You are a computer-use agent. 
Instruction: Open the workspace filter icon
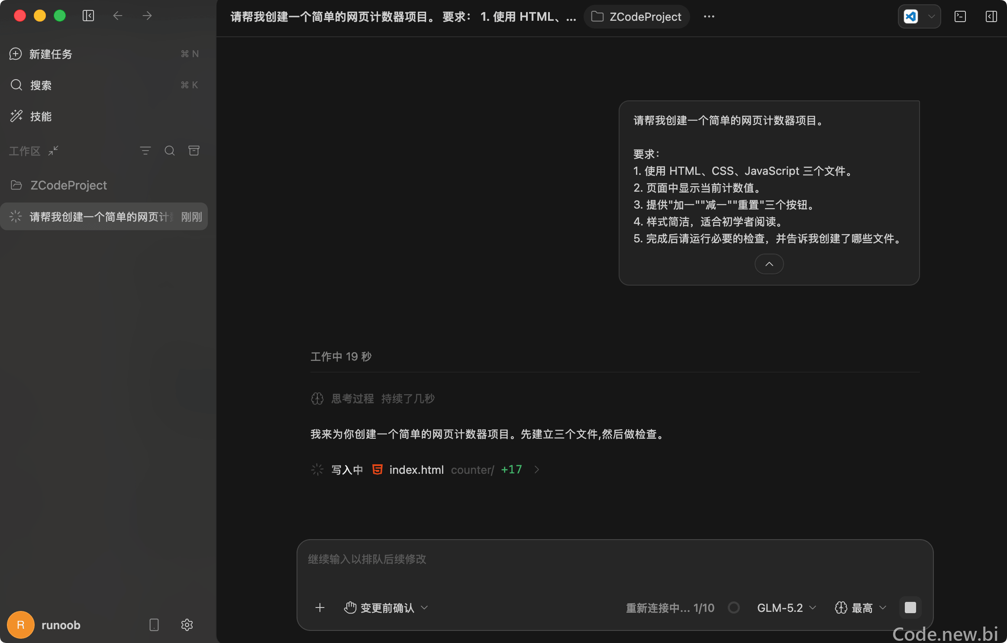[145, 151]
